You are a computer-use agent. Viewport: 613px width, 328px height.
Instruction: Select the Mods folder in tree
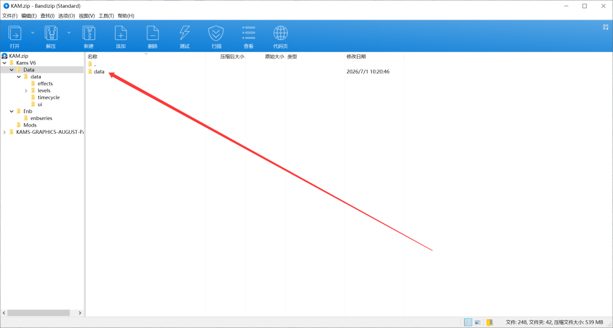[30, 125]
